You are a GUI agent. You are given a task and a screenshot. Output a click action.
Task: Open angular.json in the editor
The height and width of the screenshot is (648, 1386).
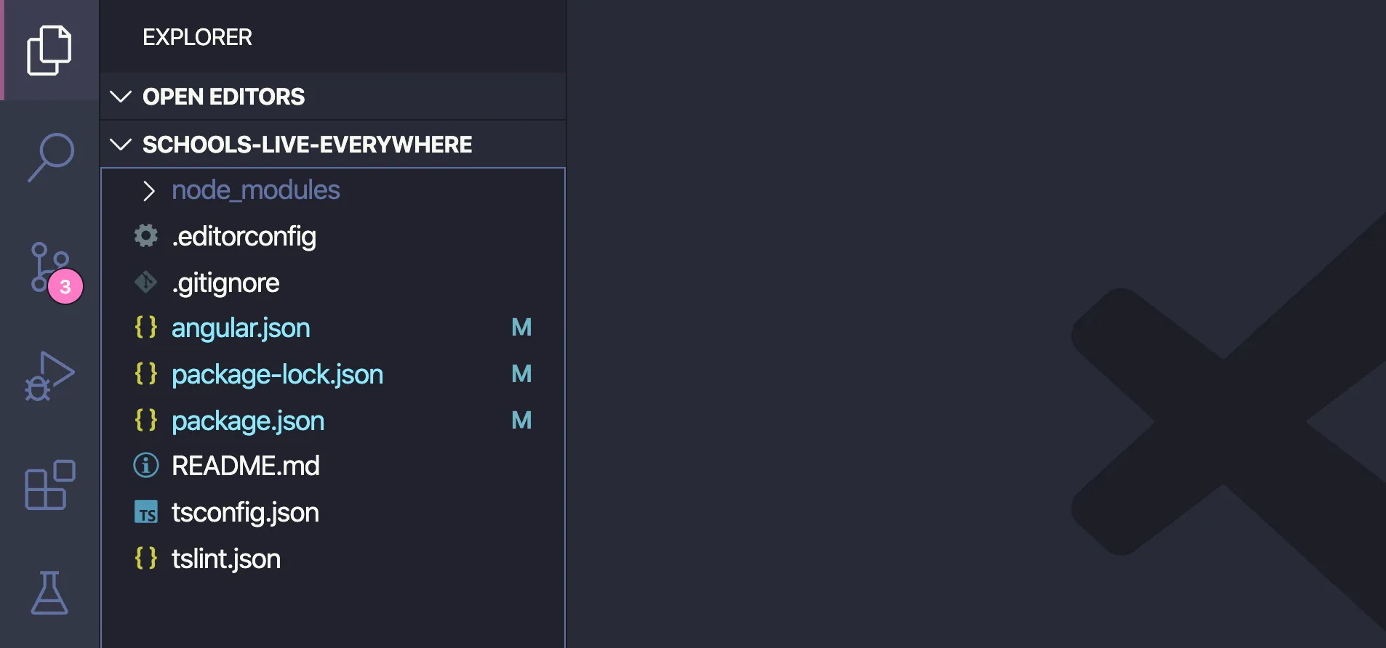click(x=333, y=328)
